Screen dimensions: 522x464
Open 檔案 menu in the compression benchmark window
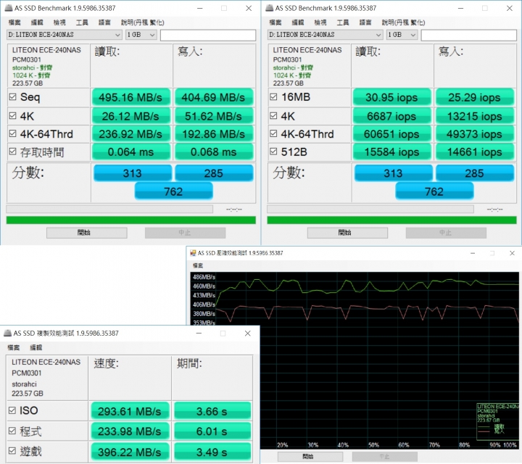click(198, 265)
